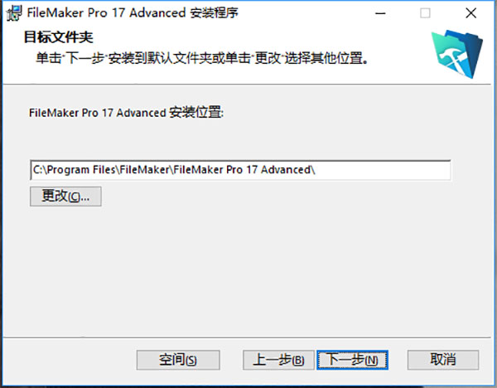The image size is (497, 388).
Task: Click the 'C:\' drive portion of the path
Action: (40, 170)
